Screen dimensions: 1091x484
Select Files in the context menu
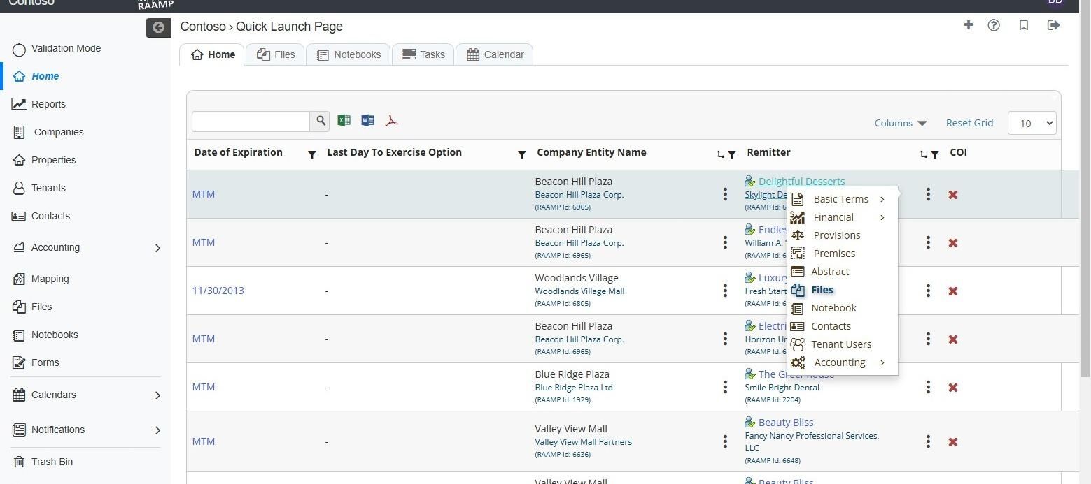point(822,290)
